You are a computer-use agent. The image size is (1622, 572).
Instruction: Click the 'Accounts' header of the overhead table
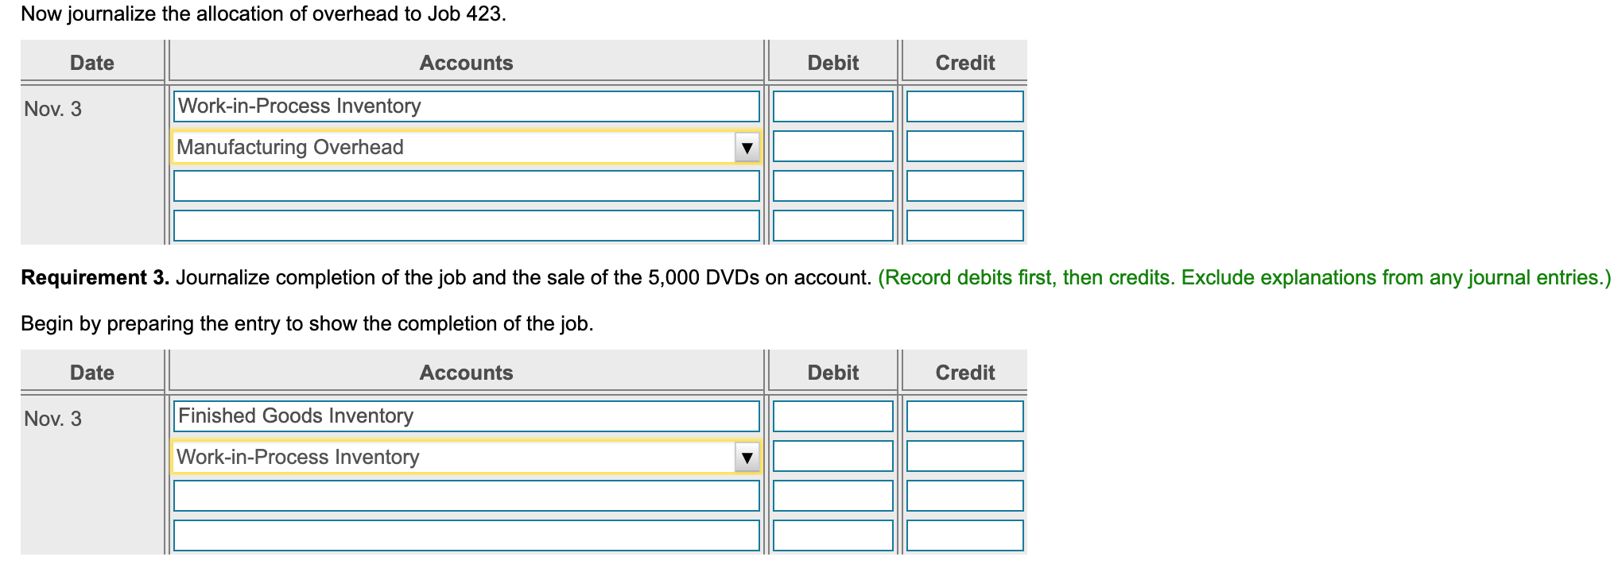467,63
